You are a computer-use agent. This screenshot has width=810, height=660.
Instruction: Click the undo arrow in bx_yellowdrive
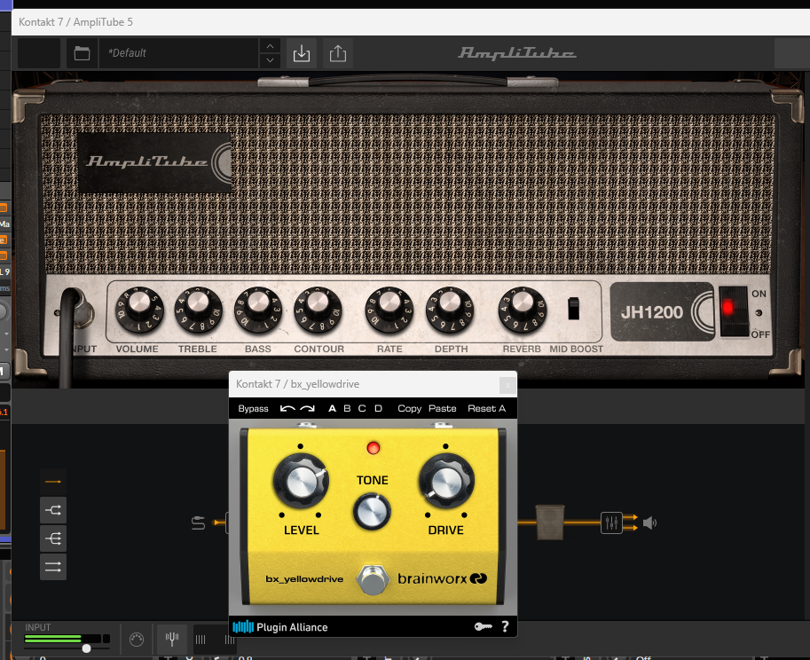(287, 408)
